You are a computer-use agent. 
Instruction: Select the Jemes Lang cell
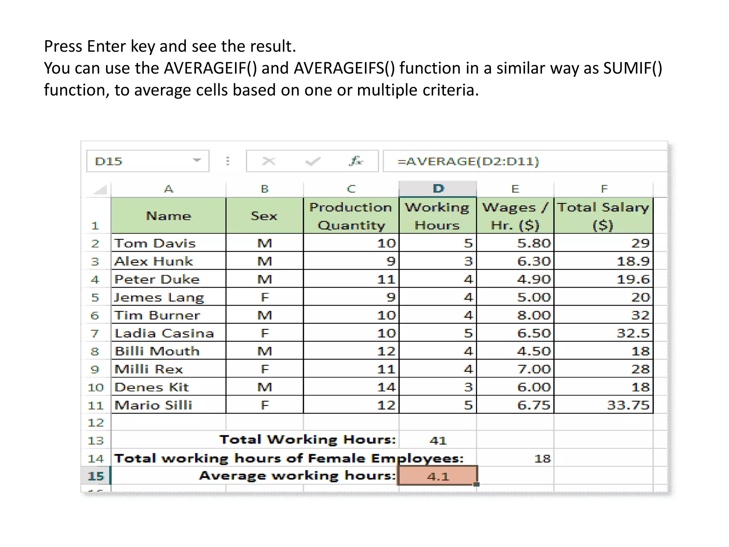tap(168, 297)
